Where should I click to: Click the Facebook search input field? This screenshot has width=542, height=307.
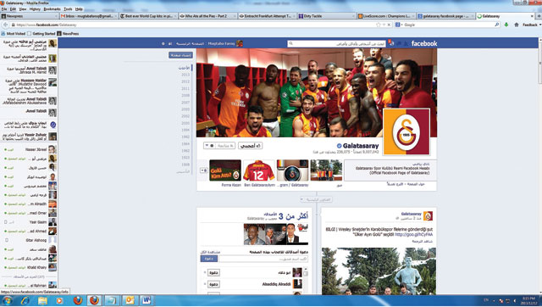(337, 43)
